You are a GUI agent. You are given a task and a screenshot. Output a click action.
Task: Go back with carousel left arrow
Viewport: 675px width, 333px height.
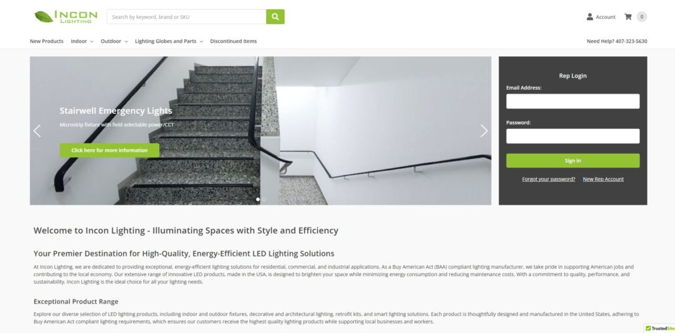tap(37, 131)
